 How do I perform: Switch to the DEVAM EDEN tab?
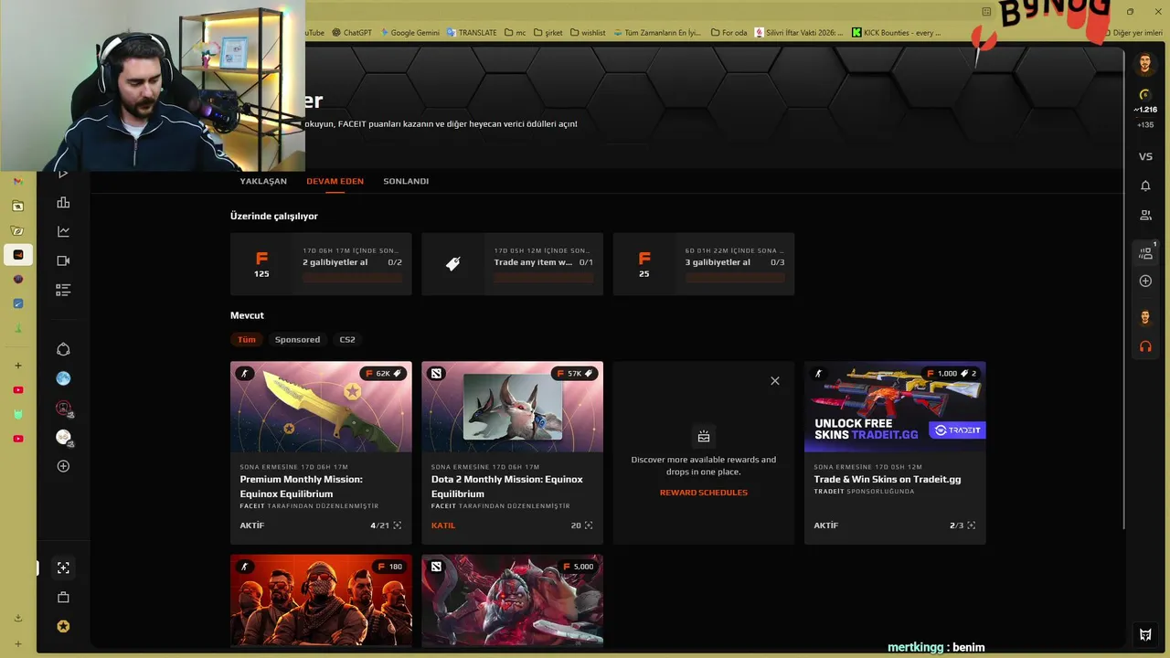click(x=335, y=181)
